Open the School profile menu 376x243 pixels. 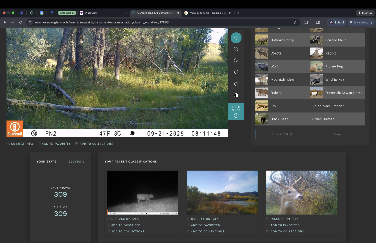[x=336, y=22]
